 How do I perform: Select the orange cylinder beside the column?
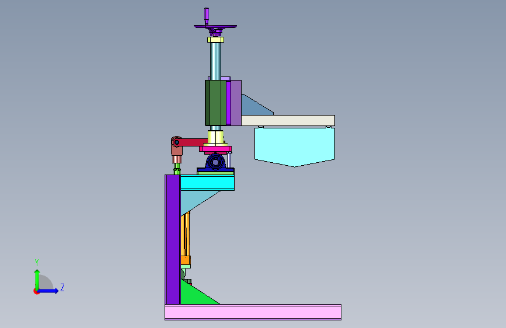click(185, 238)
